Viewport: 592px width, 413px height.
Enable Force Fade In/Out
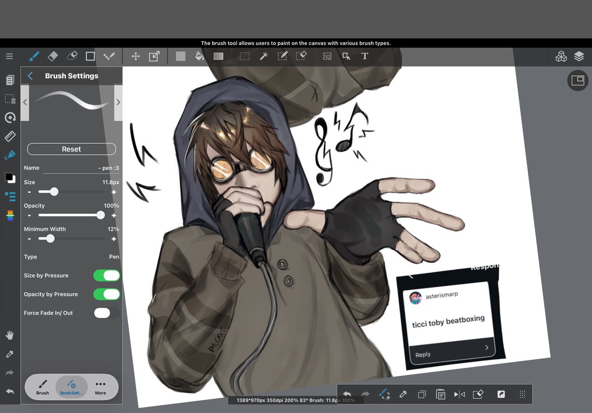[x=107, y=313]
